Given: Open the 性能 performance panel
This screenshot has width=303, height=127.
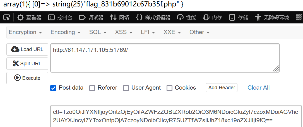Looking at the screenshot, I should coord(187,18).
